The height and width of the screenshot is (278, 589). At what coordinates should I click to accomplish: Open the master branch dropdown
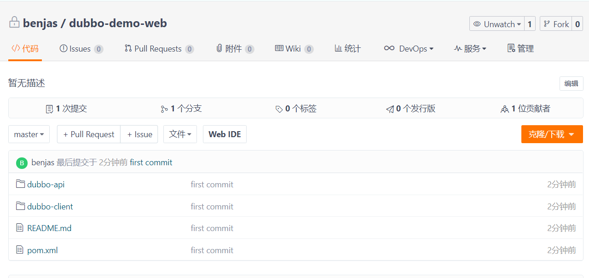29,134
